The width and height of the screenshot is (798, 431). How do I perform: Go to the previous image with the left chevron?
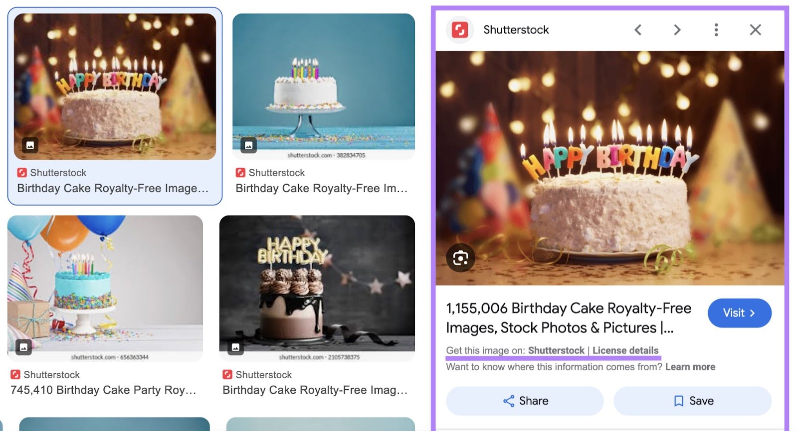click(637, 30)
